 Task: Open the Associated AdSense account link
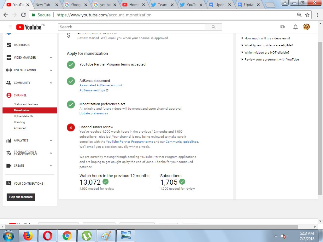(101, 85)
